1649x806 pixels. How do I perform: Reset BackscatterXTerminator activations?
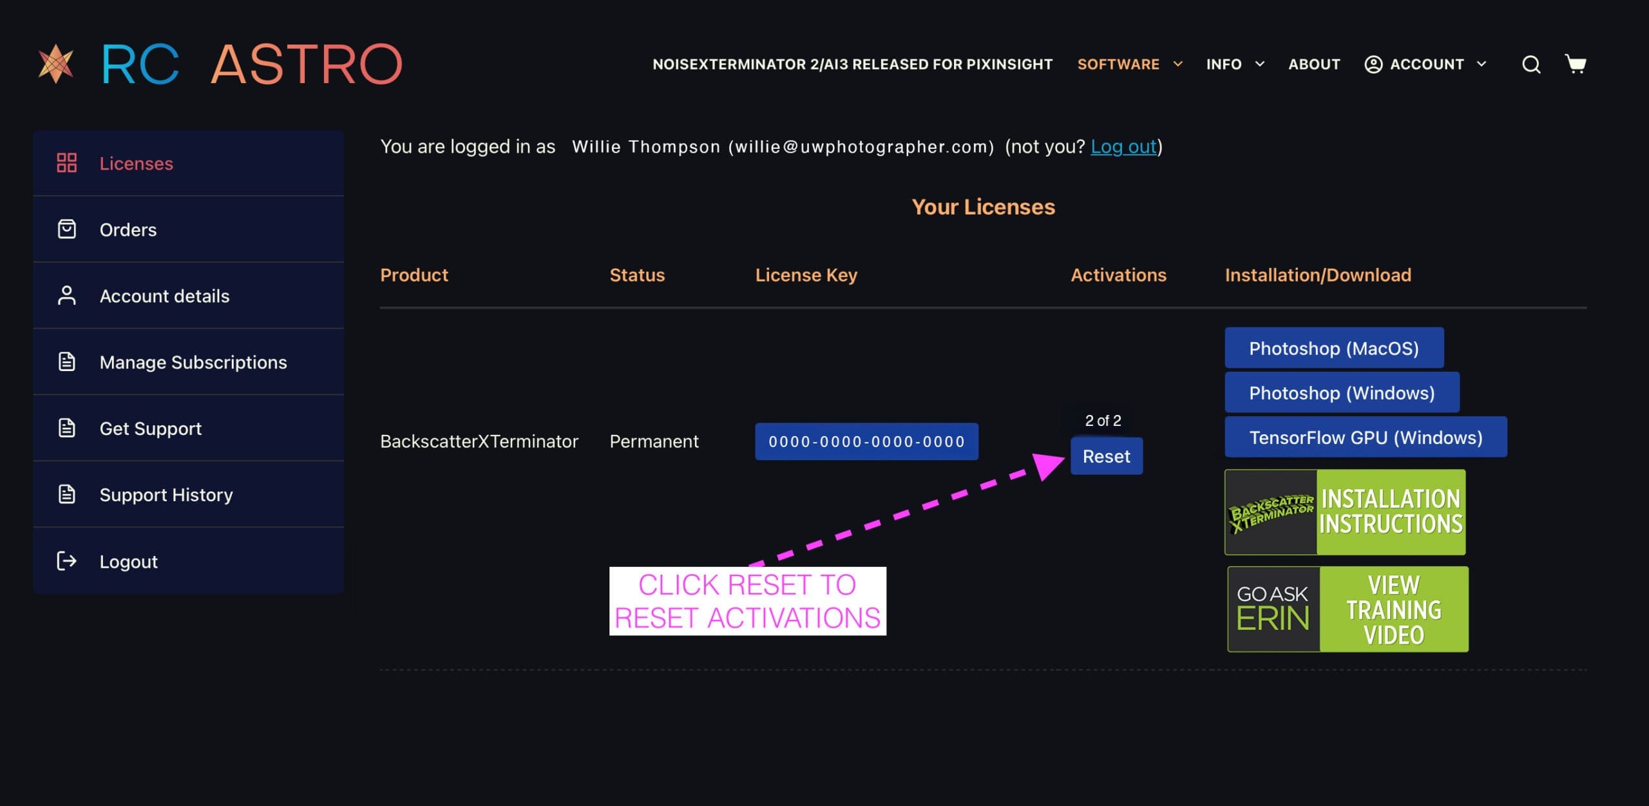1107,456
